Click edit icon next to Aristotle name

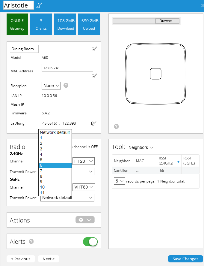[39, 5]
